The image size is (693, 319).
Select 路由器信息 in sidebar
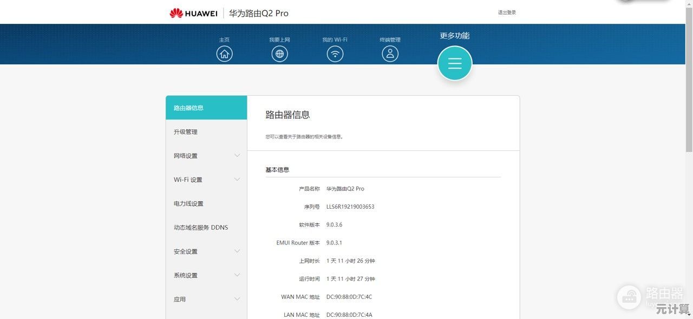pyautogui.click(x=206, y=108)
